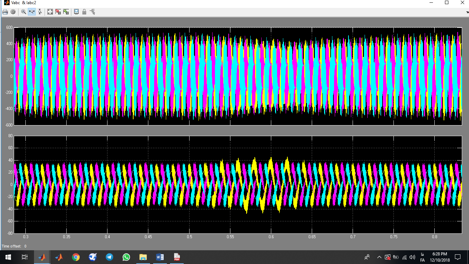Open the Windows Start menu
The image size is (469, 264).
[8, 257]
